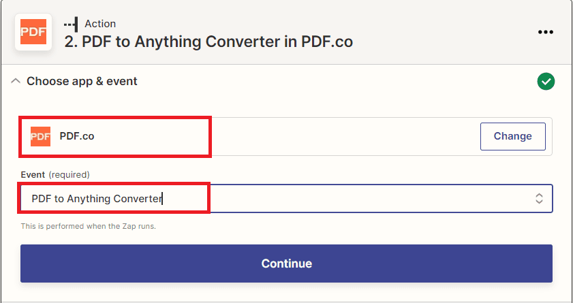Click the small PDF.co icon in app field

coord(40,137)
